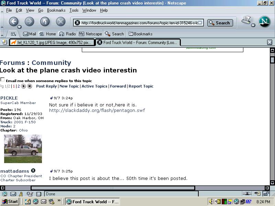Click the Post Reply link
The image size is (275, 206).
[x=46, y=86]
